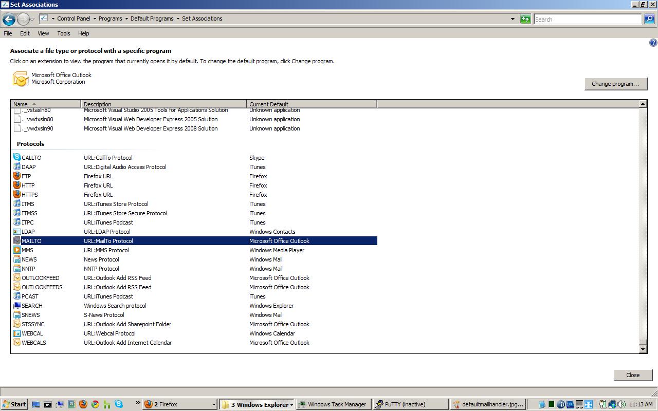Launch Skype from the quick launch bar
Image resolution: width=658 pixels, height=411 pixels.
point(119,404)
